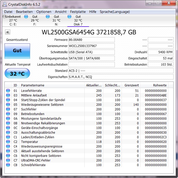178x178 pixels.
Task: Click the Drehzahl value 5400 RPM
Action: tap(161, 52)
